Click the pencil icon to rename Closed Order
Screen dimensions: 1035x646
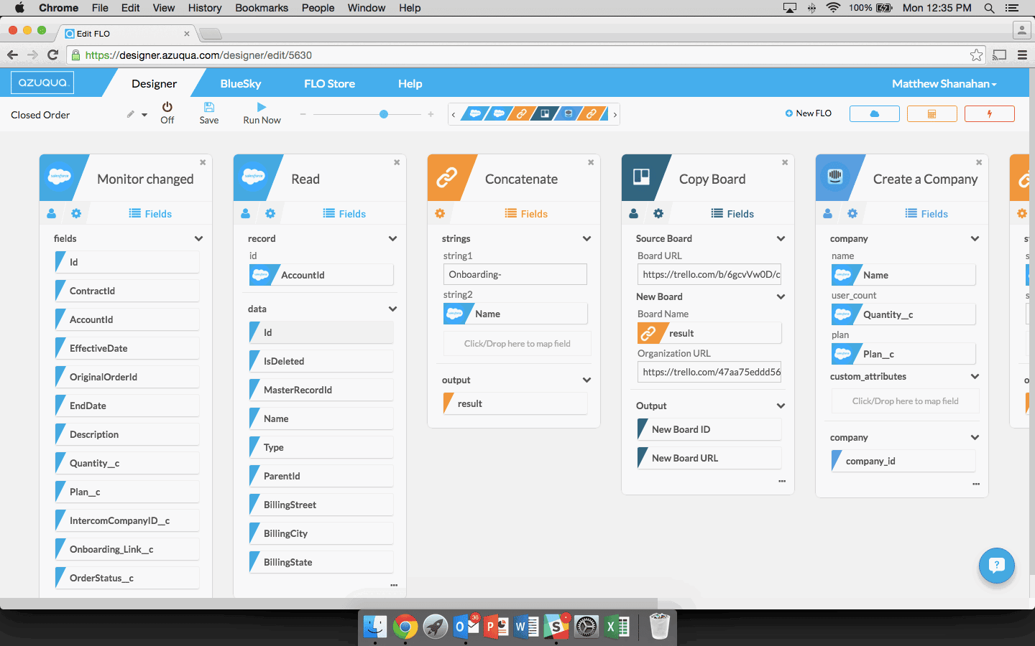point(130,114)
